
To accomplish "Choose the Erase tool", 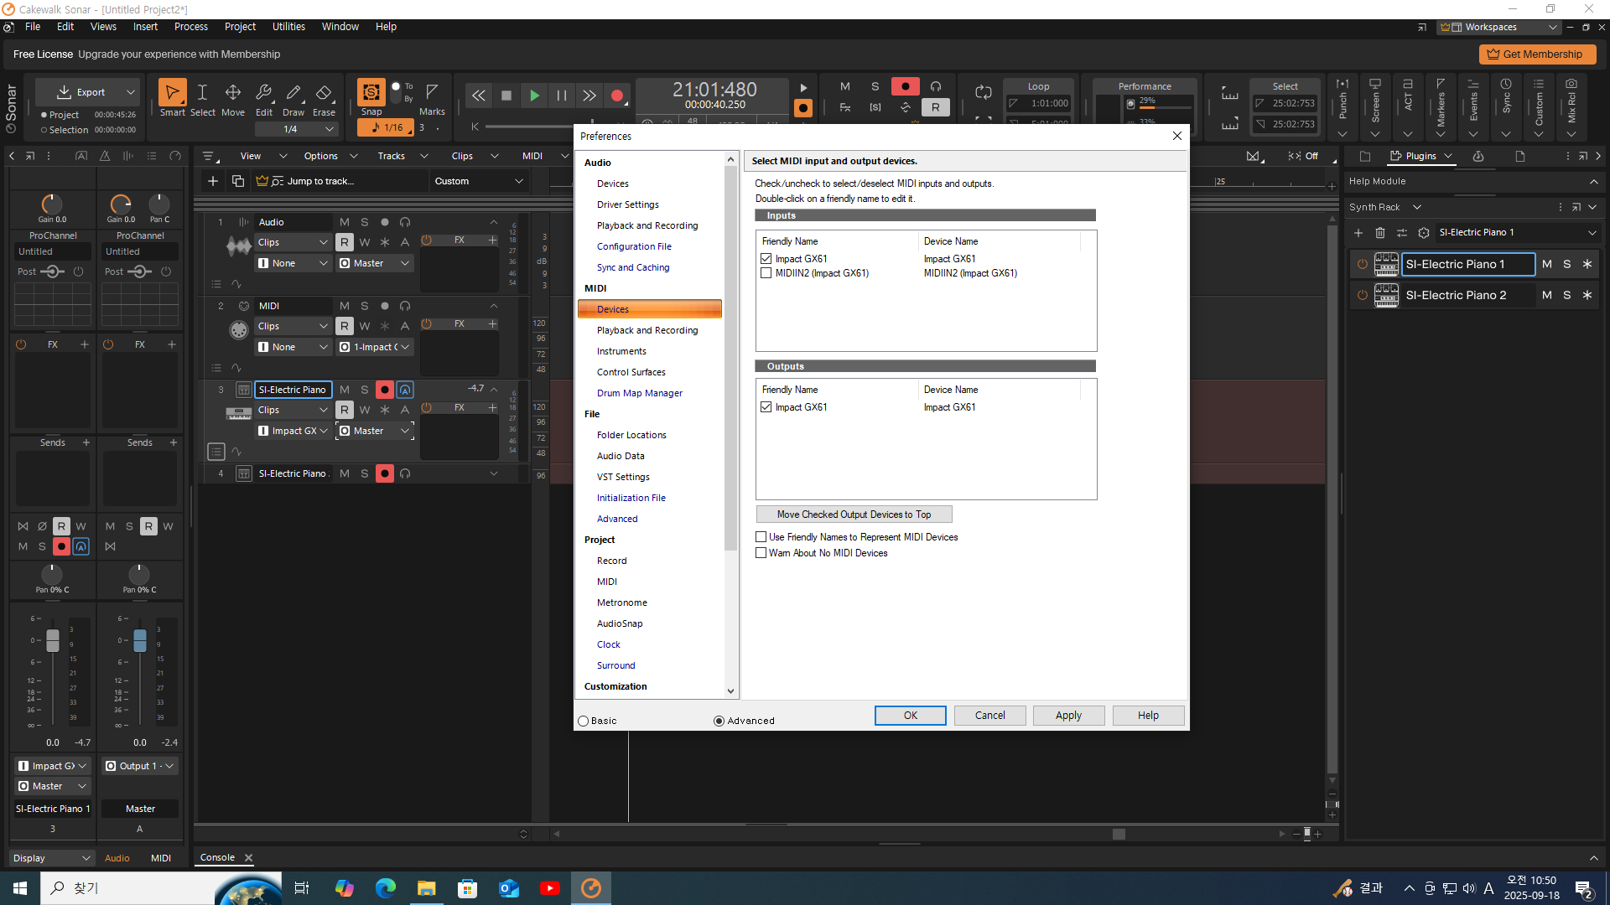I will pos(324,98).
